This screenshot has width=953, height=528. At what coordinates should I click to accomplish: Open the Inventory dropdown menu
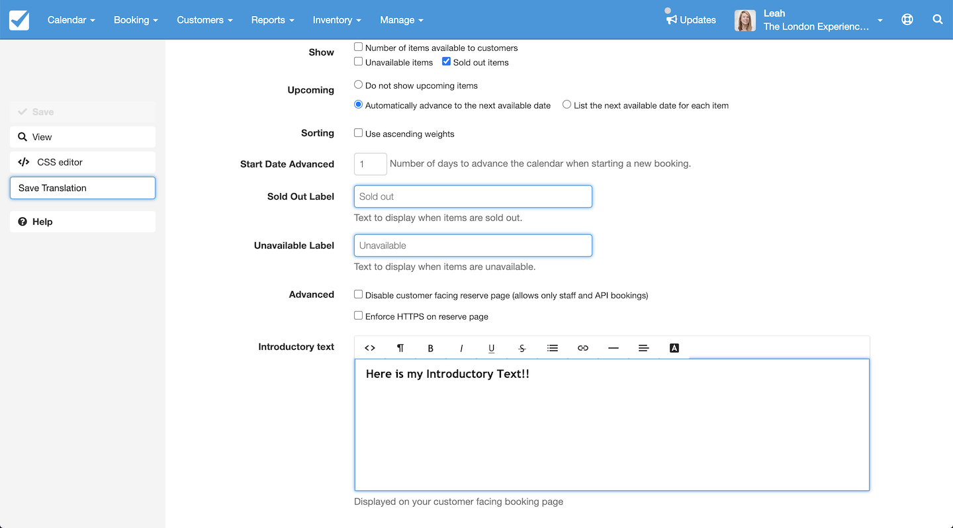pyautogui.click(x=337, y=20)
